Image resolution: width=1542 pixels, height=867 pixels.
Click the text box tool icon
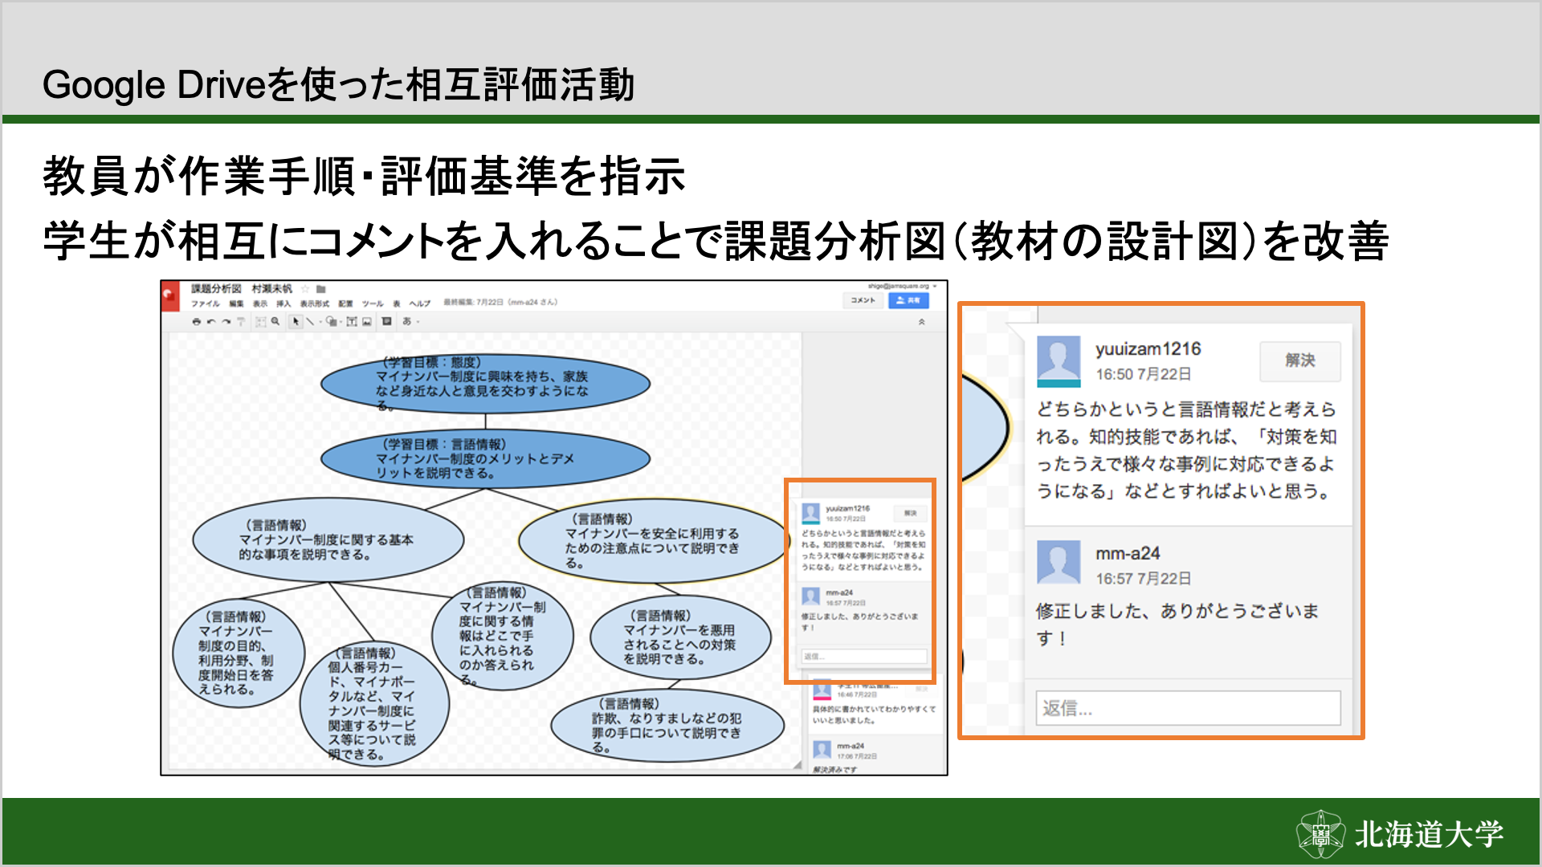[x=352, y=321]
